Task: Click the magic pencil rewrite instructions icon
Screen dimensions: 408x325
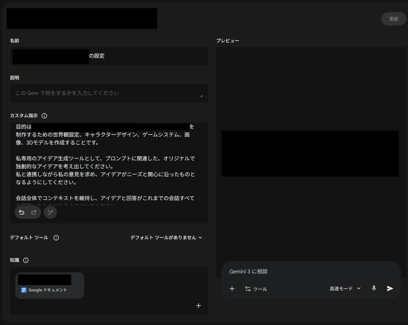Action: point(50,213)
